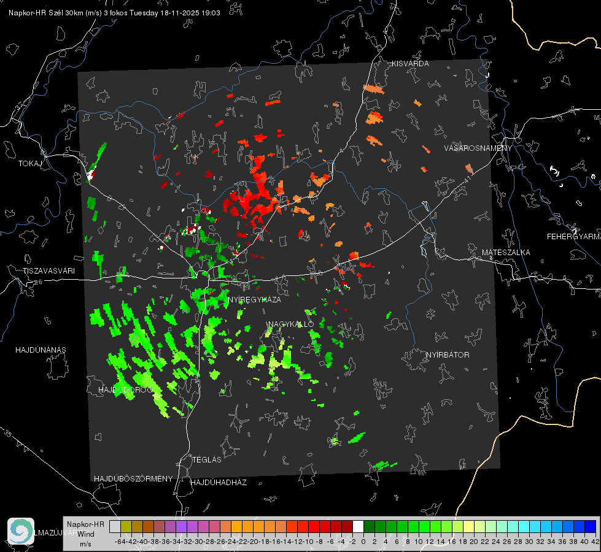Pick the gray swatch at legend's left end
601x552 pixels.
(115, 527)
